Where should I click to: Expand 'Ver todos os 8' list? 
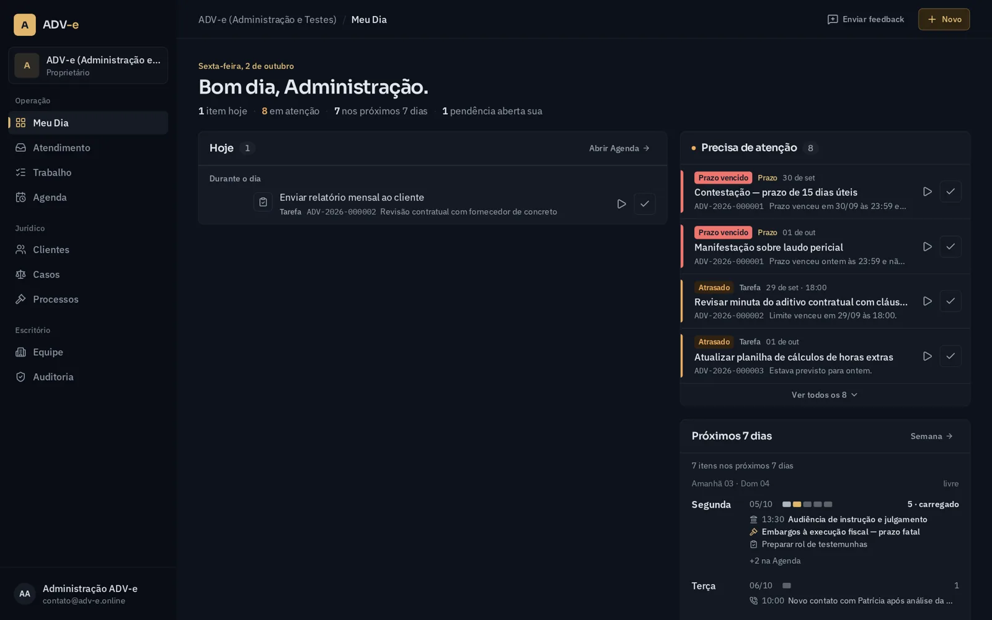825,395
